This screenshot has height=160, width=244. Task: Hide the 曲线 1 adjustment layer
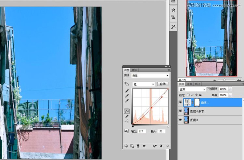coord(180,102)
